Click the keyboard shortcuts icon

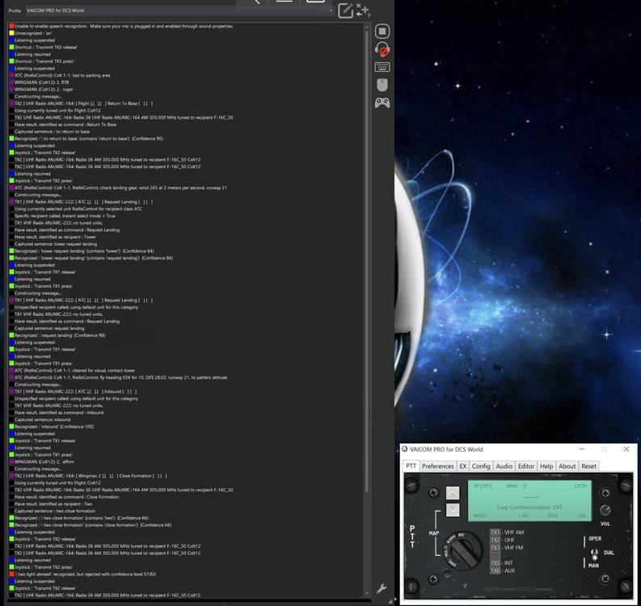pos(382,67)
